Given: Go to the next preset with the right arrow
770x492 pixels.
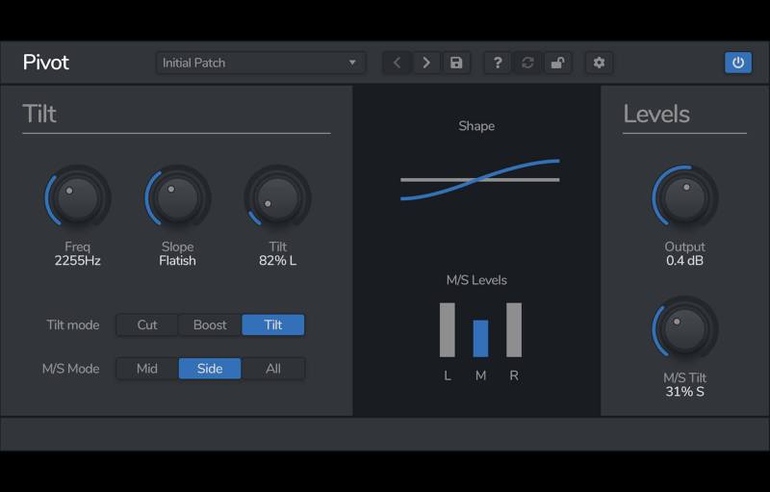Looking at the screenshot, I should pyautogui.click(x=426, y=63).
